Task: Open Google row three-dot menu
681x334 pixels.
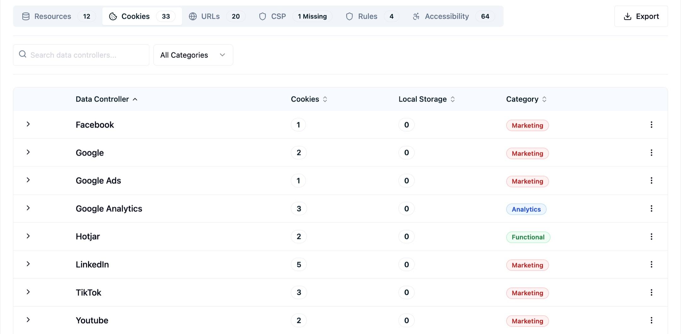Action: [651, 153]
